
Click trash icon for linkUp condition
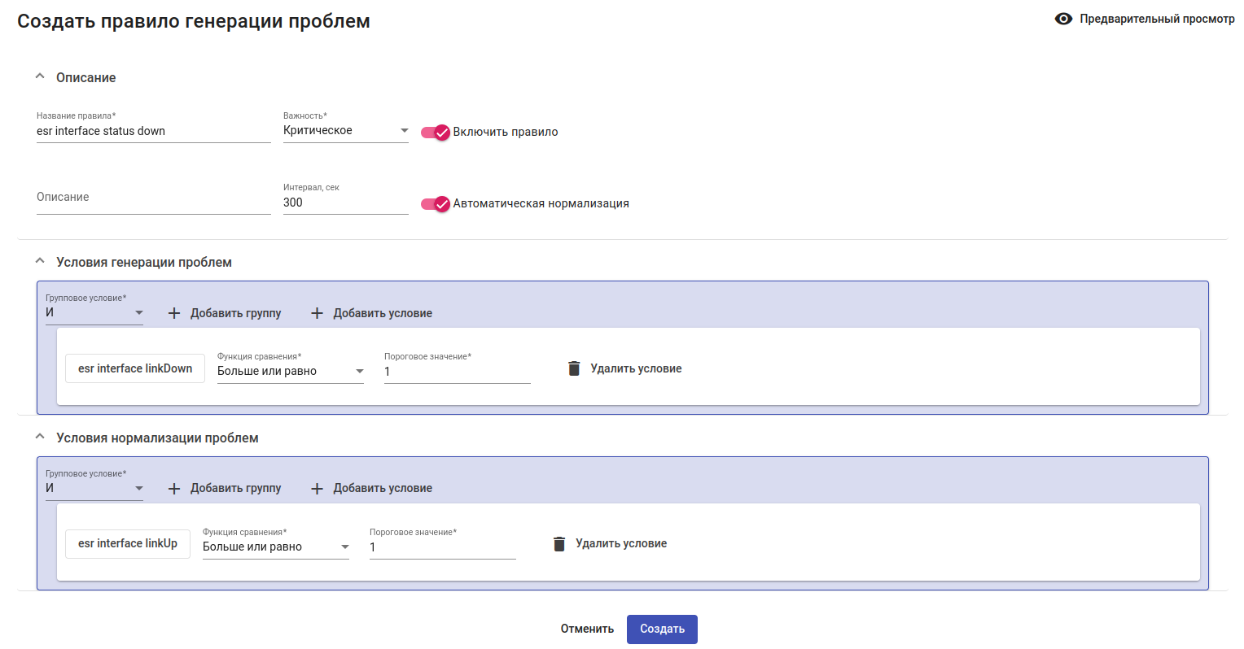[559, 544]
